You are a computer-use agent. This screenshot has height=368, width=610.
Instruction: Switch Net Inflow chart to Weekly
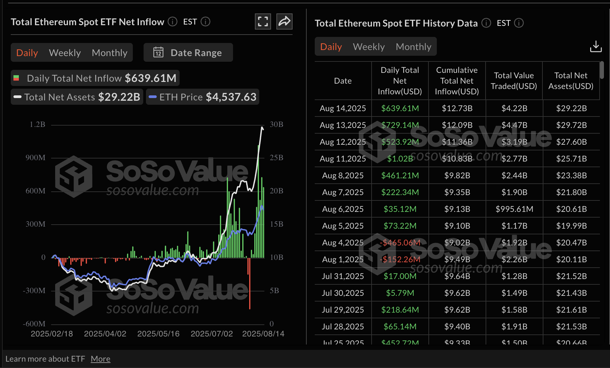tap(65, 53)
